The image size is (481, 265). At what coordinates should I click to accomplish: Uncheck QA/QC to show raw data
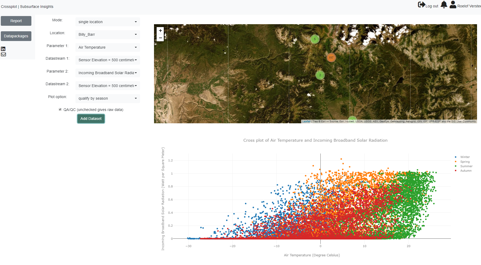pos(60,109)
